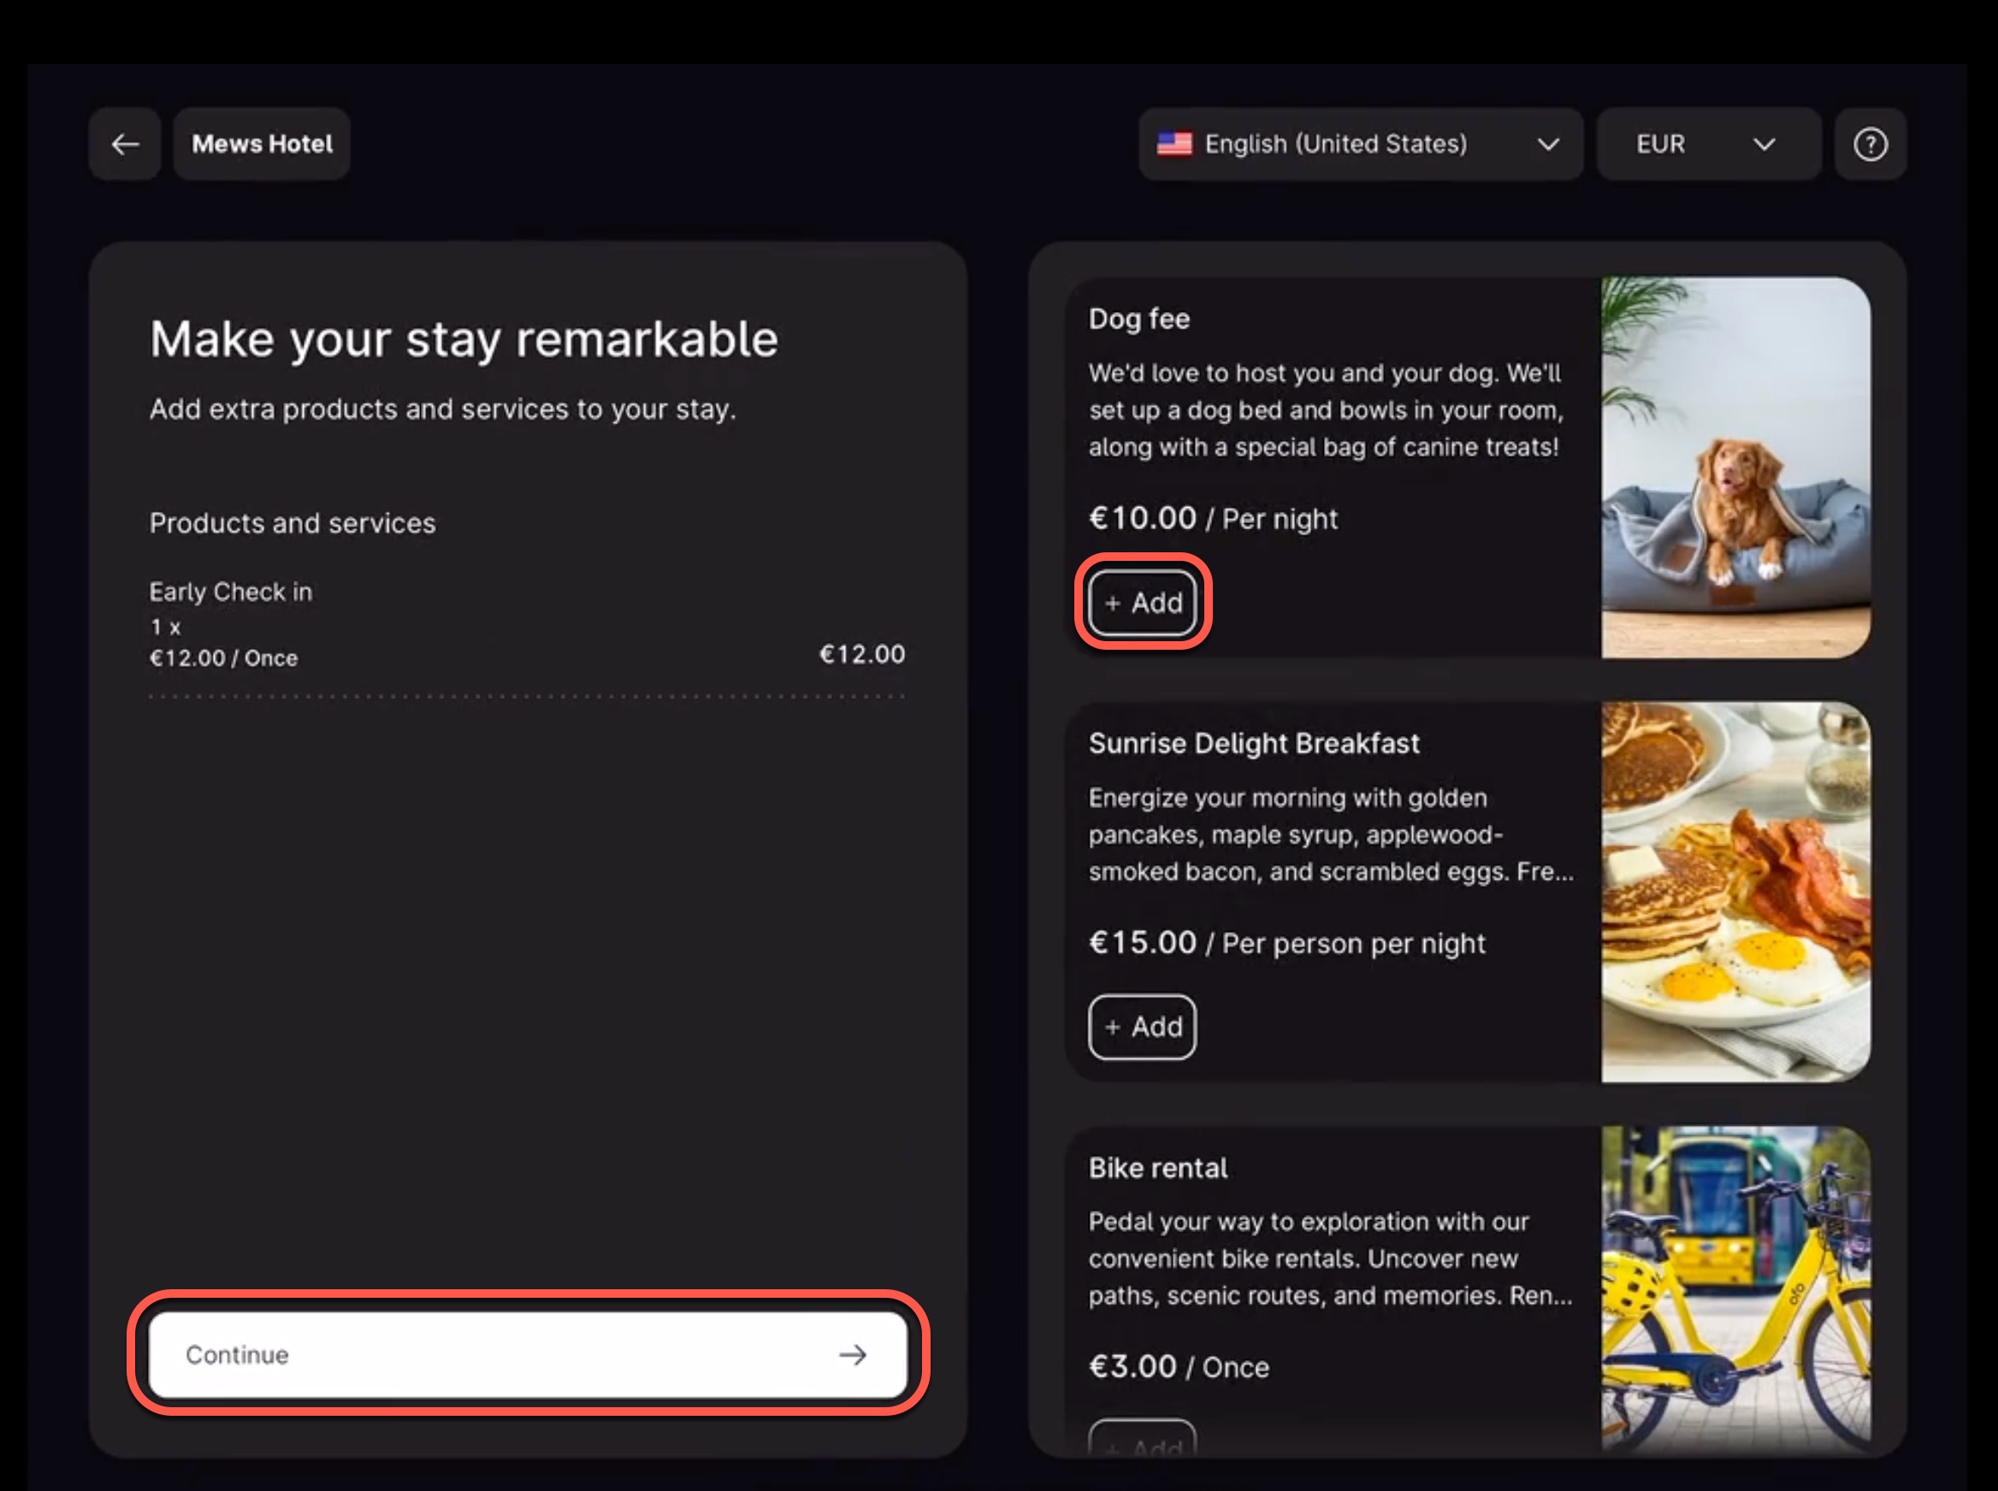This screenshot has height=1491, width=1998.
Task: Open the English (United States) language selector
Action: (x=1336, y=144)
